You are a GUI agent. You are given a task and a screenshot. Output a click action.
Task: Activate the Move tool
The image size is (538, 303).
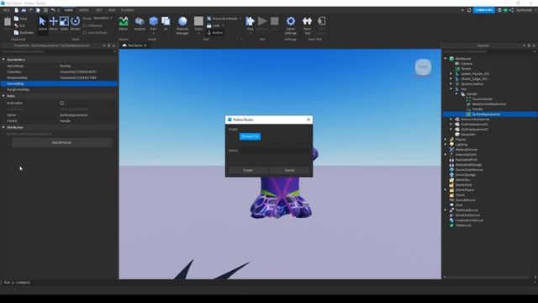click(x=53, y=24)
